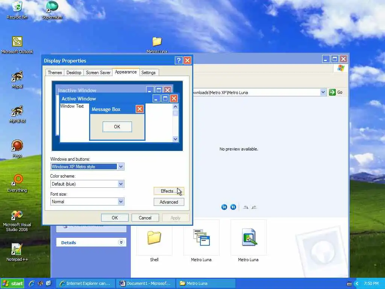The image size is (385, 289).
Task: Click the keyboard icon in system tray
Action: coord(349,284)
